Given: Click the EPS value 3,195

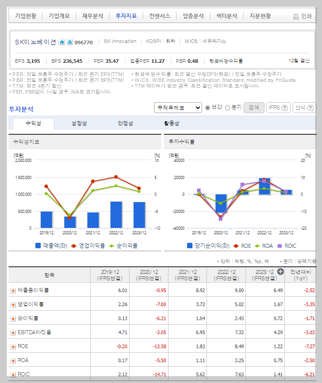Looking at the screenshot, I should pyautogui.click(x=33, y=61).
